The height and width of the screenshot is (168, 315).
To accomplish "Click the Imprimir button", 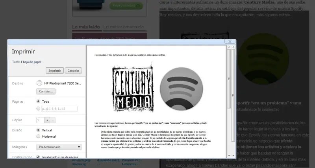I will [x=55, y=70].
